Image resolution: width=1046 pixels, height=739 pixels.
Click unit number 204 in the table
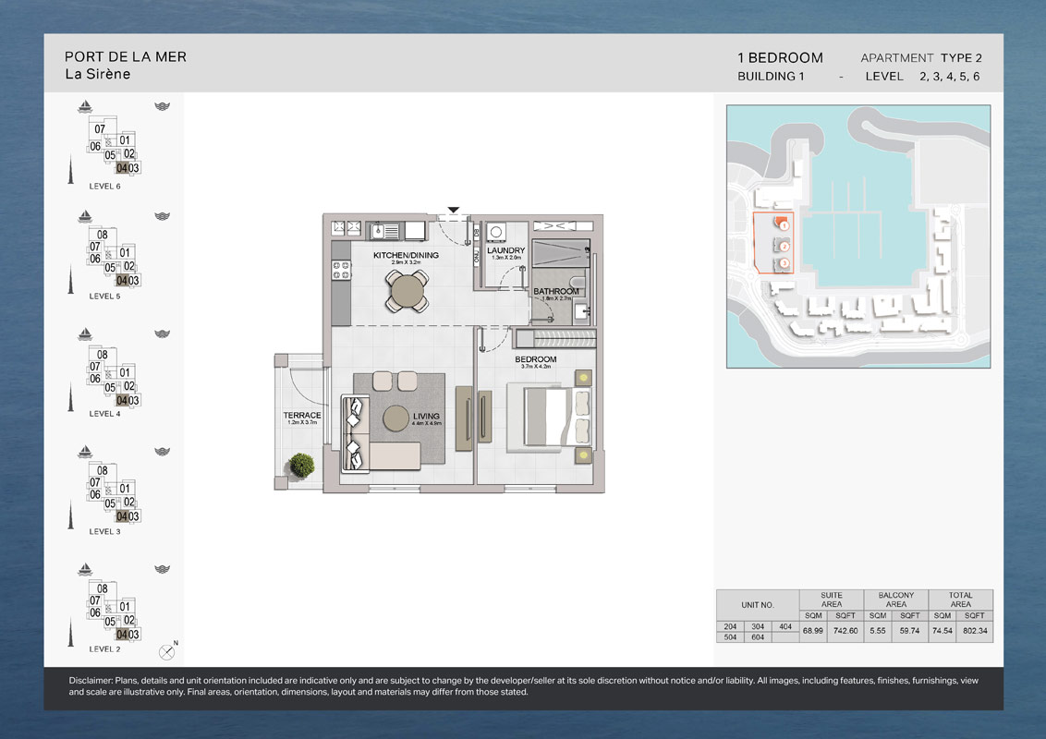(730, 626)
